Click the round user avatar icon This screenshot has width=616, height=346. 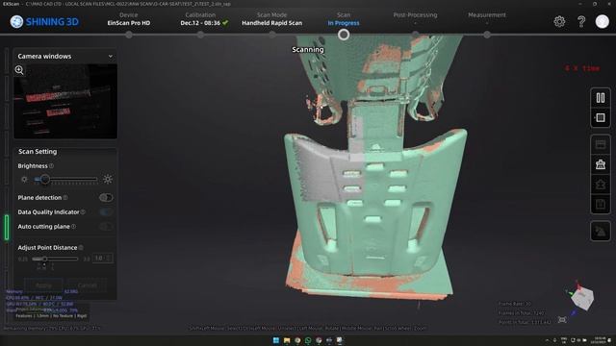coord(602,21)
